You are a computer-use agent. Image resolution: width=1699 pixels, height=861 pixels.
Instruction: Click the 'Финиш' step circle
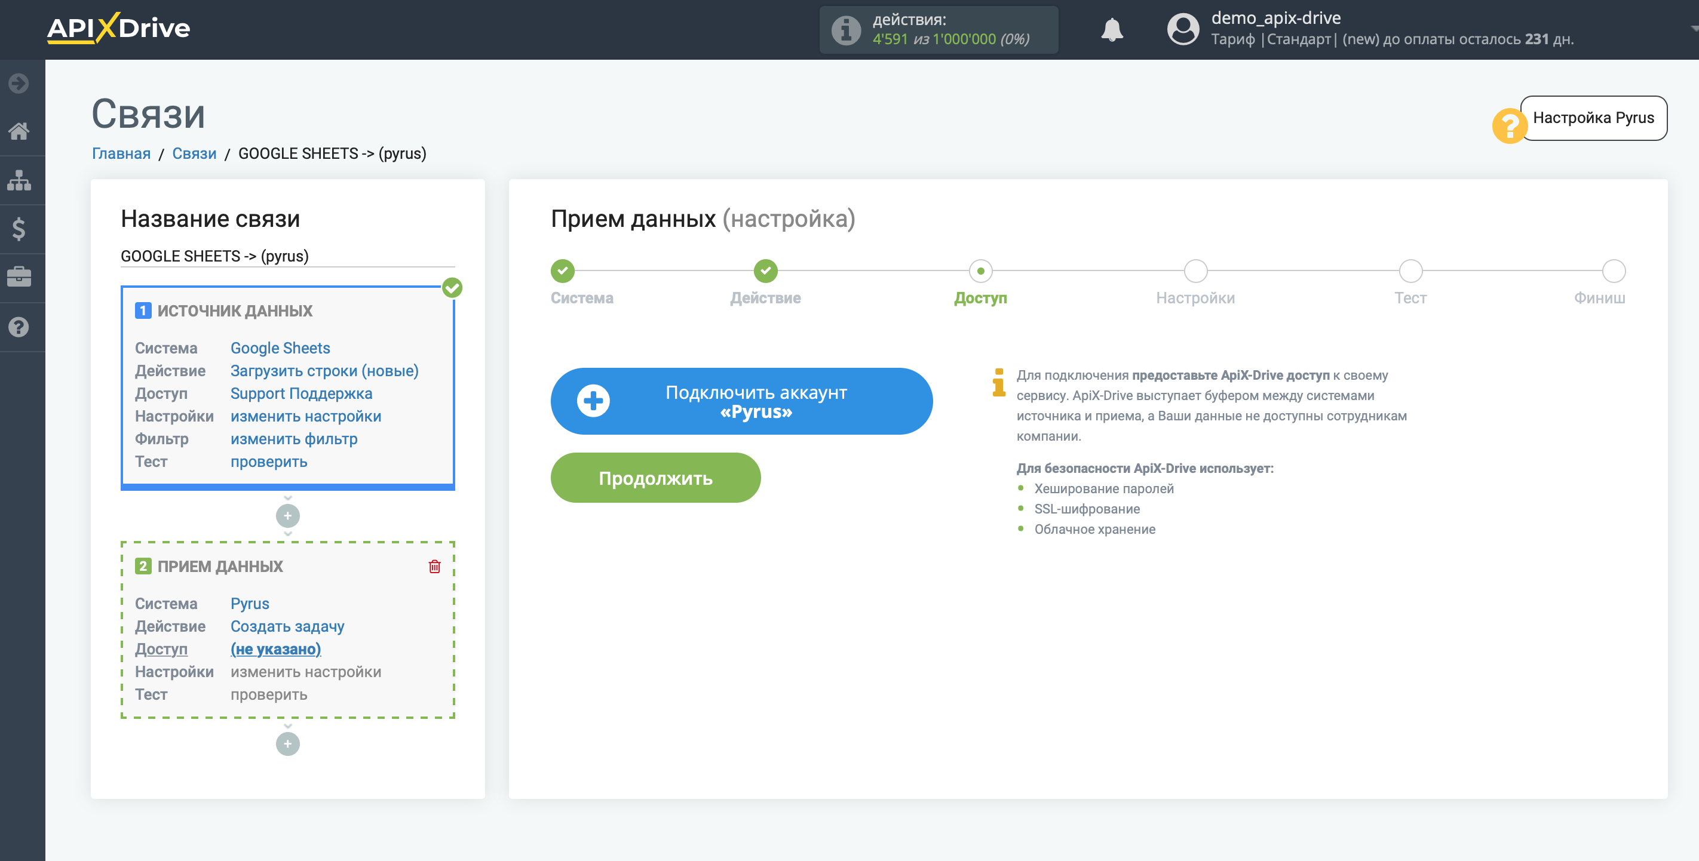point(1613,270)
